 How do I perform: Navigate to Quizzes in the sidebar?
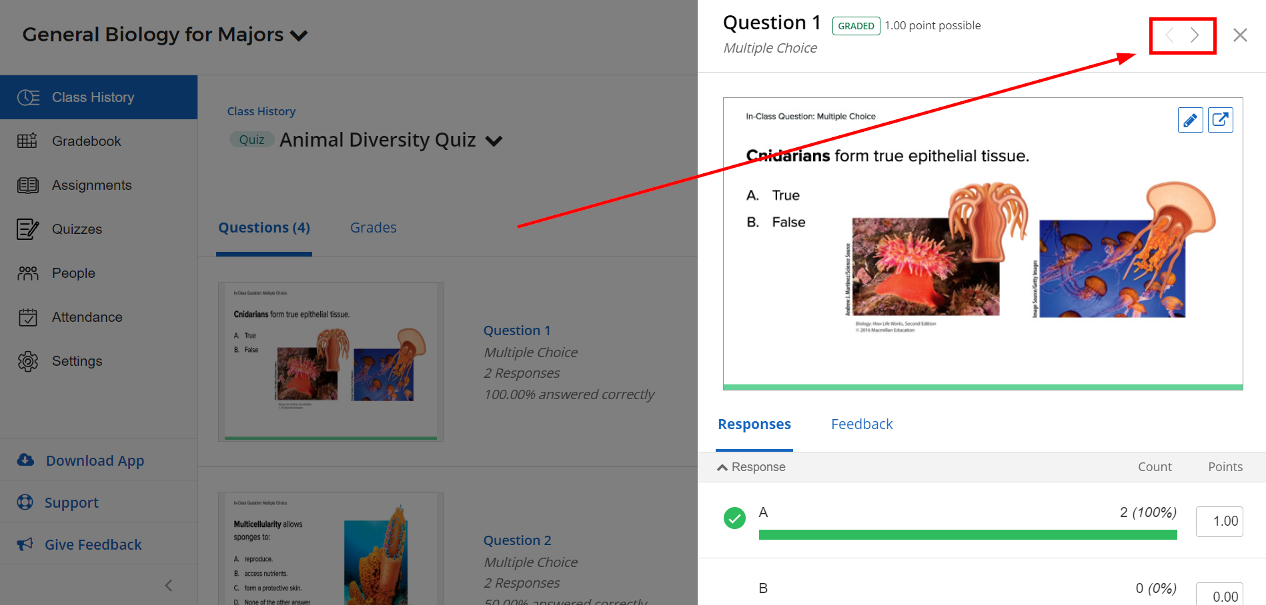[77, 229]
